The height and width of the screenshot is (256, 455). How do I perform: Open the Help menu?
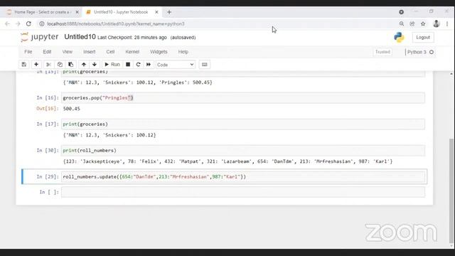183,52
